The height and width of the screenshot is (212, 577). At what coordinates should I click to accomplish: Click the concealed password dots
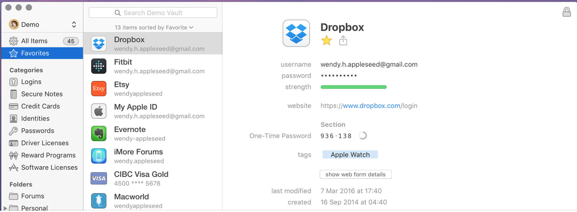click(x=339, y=76)
